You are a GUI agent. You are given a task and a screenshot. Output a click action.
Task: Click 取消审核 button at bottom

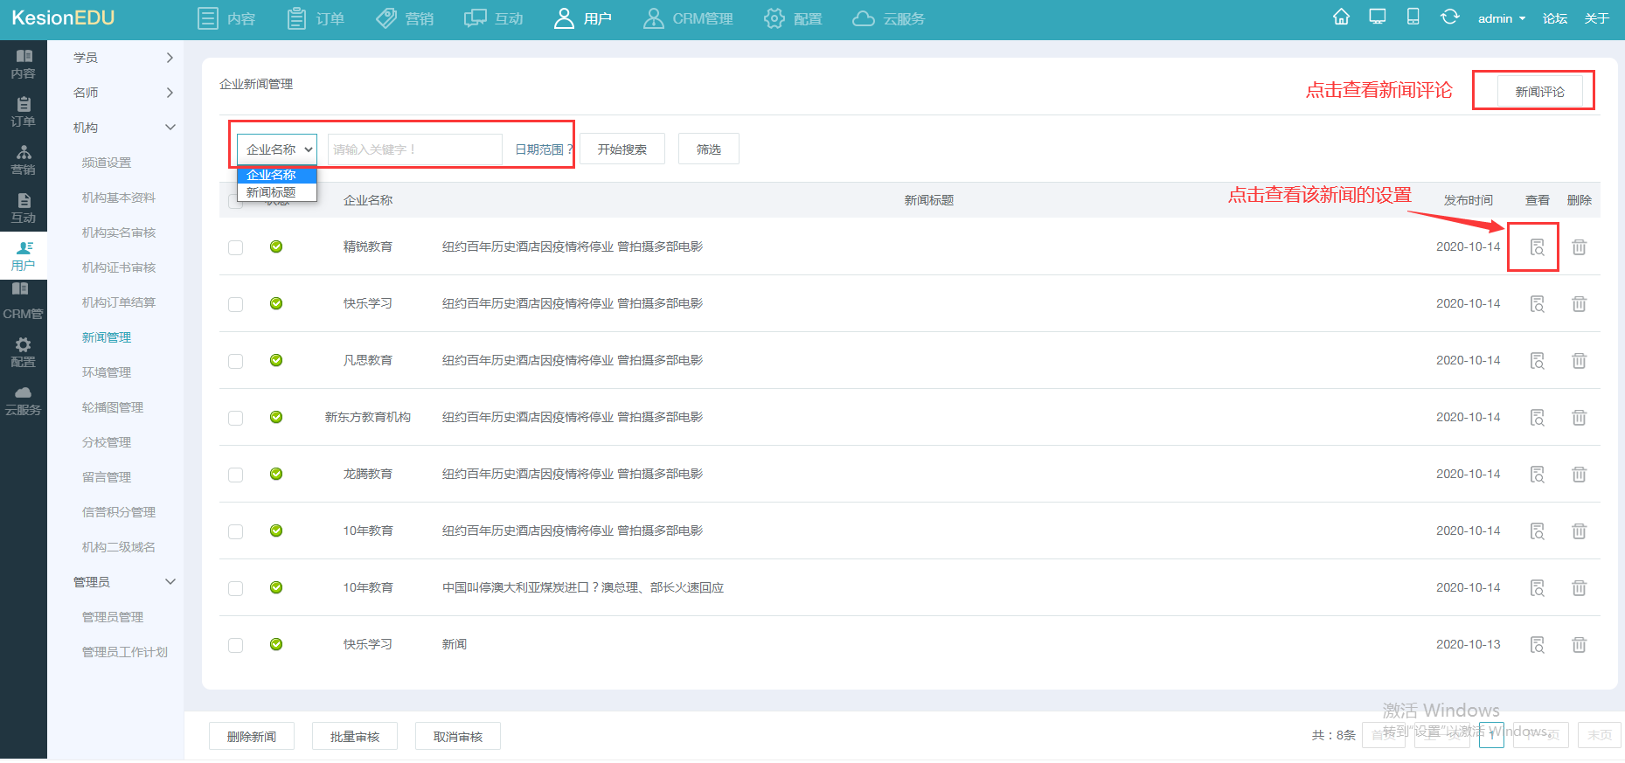458,737
